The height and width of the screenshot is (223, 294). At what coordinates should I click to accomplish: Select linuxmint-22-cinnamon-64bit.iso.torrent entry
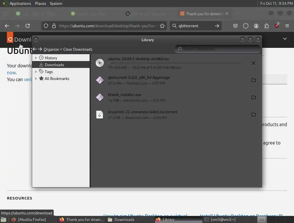[x=176, y=115]
